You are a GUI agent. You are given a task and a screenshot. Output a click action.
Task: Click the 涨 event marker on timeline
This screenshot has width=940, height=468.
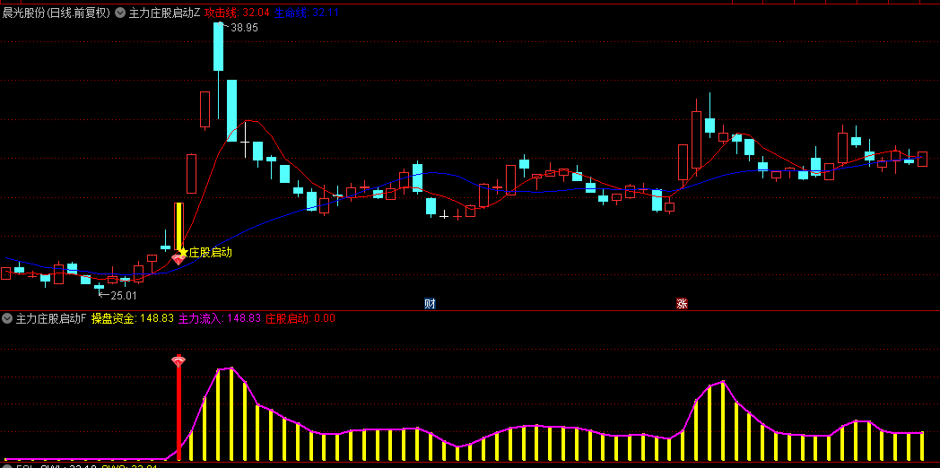click(x=682, y=303)
